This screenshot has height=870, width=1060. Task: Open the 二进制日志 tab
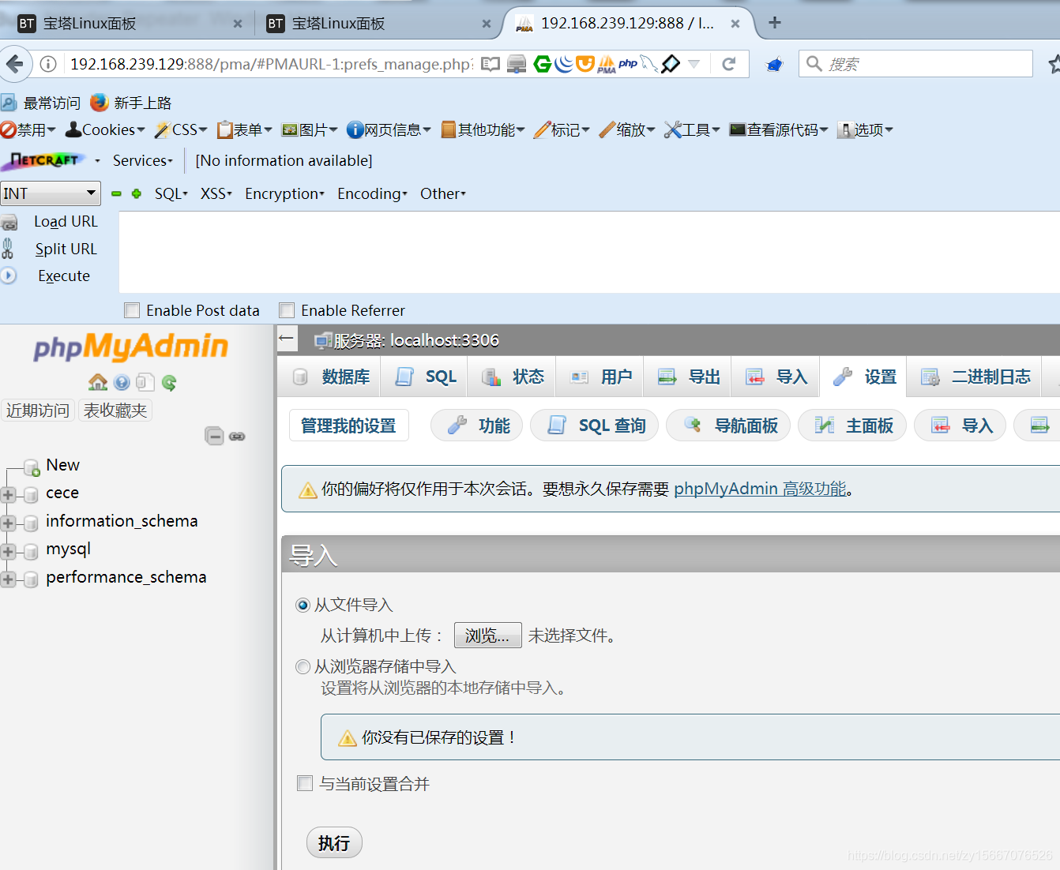click(x=975, y=377)
